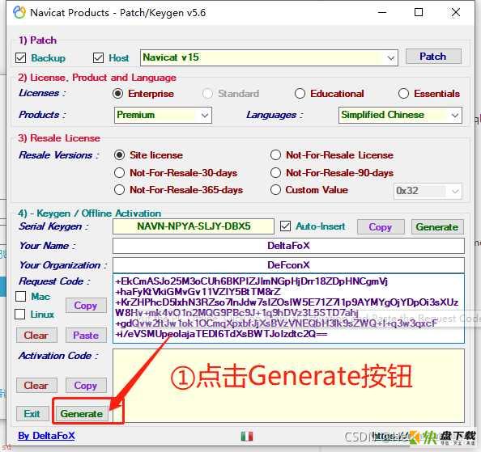Toggle the Host checkbox

pyautogui.click(x=98, y=57)
